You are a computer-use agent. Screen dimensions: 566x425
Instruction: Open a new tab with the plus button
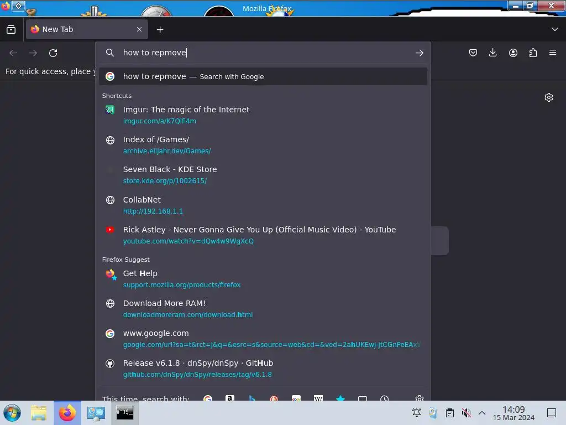[x=160, y=30]
